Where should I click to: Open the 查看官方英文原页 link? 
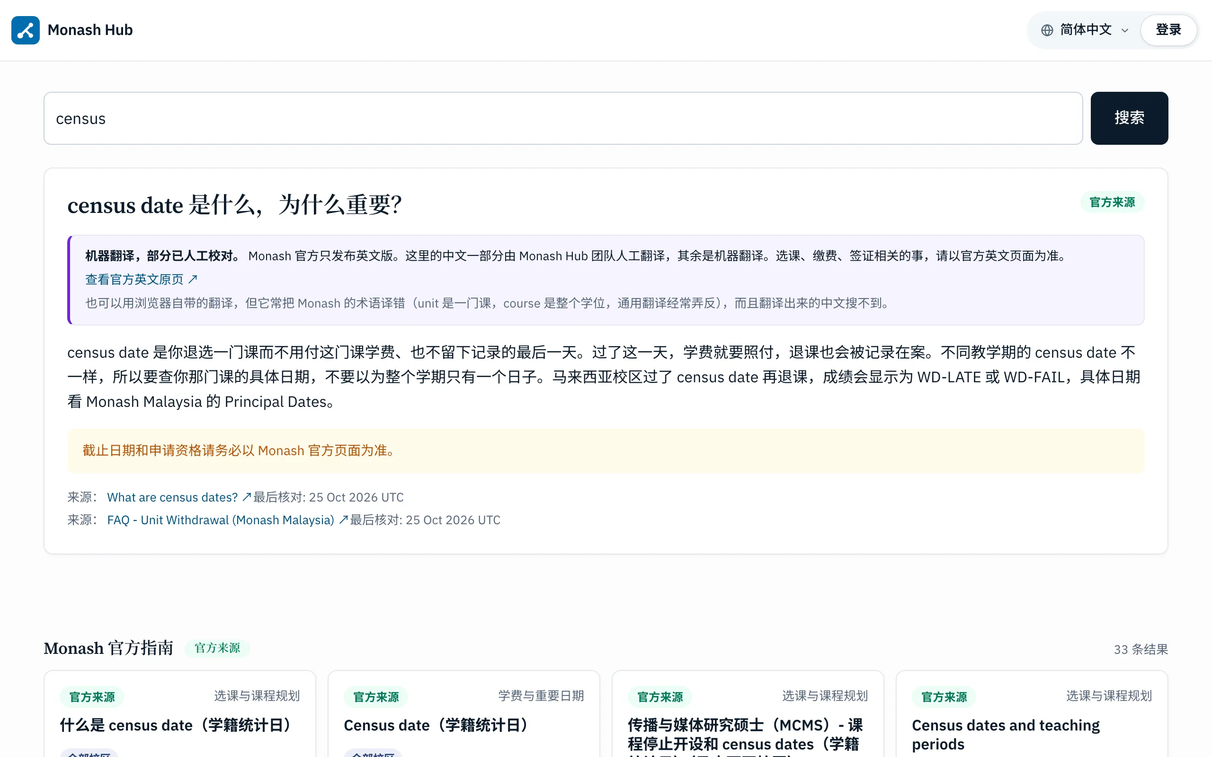coord(142,279)
